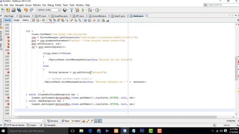Expand the Profile Project dropdown arrow
This screenshot has width=239, height=134.
click(x=100, y=10)
